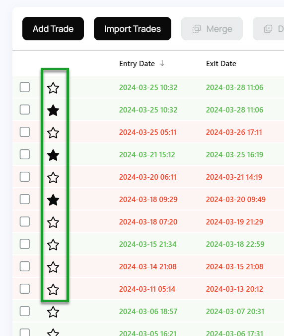Click the Merge button
The width and height of the screenshot is (284, 336).
[x=212, y=29]
